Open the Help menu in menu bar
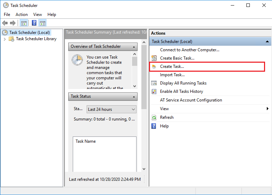This screenshot has height=195, width=272. (x=52, y=15)
